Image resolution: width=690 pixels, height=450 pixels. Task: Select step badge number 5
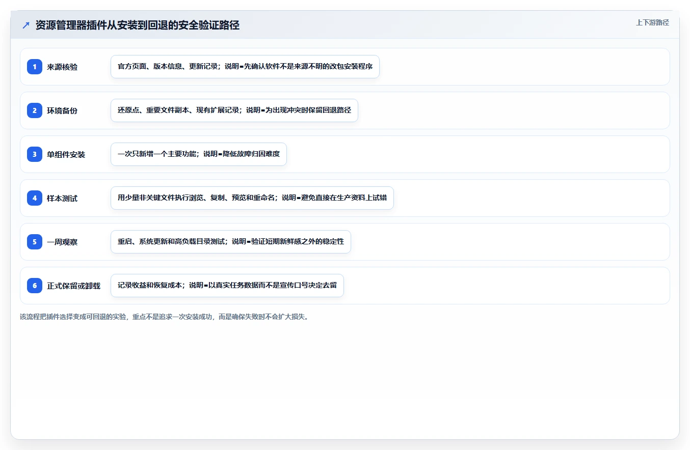[35, 242]
